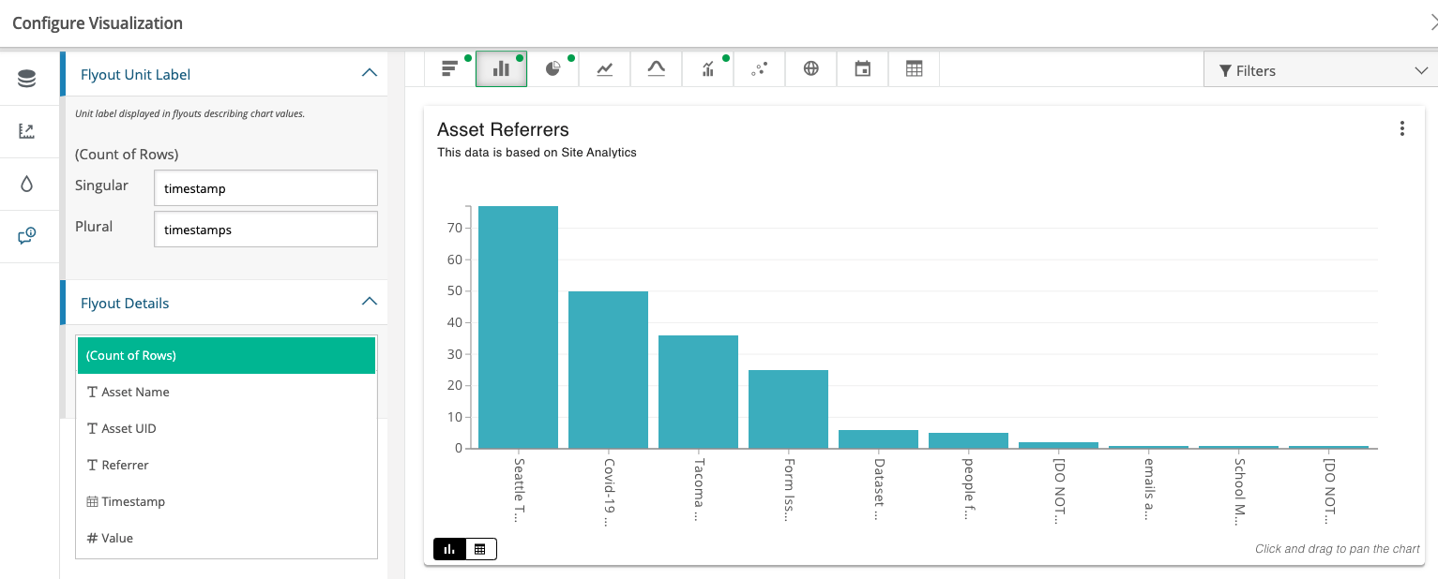Close the Configure Visualization dialog
The image size is (1438, 579).
coord(1432,23)
